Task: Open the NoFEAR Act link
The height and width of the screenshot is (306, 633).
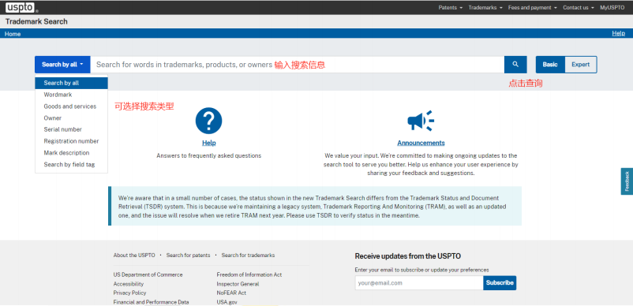Action: coord(231,293)
